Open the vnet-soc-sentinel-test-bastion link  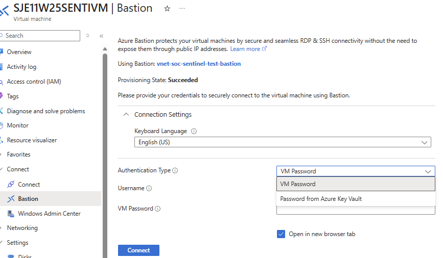click(199, 64)
